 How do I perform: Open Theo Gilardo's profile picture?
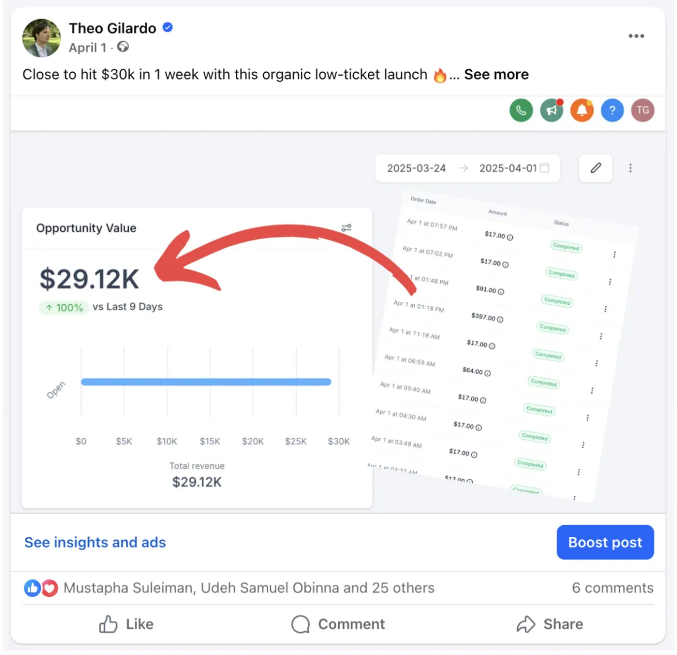(41, 38)
